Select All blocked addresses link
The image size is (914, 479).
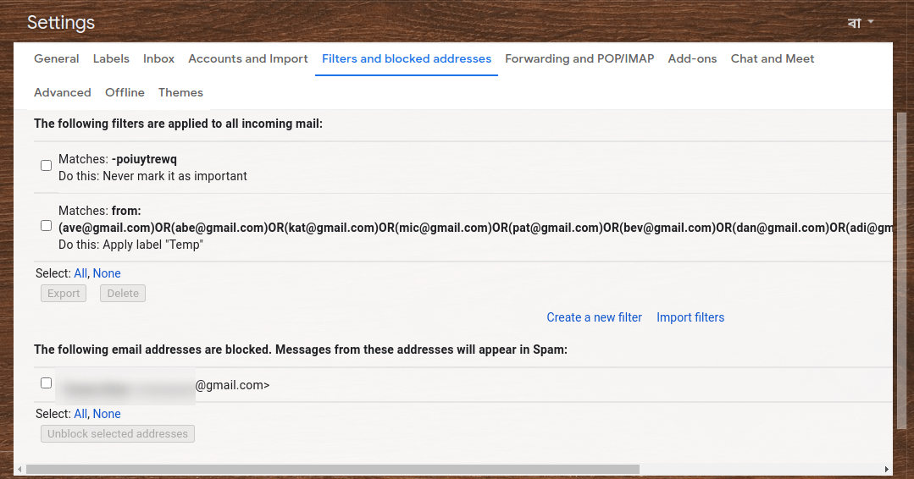[x=80, y=414]
